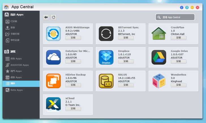Click the WonderBox cube icon

pyautogui.click(x=159, y=81)
